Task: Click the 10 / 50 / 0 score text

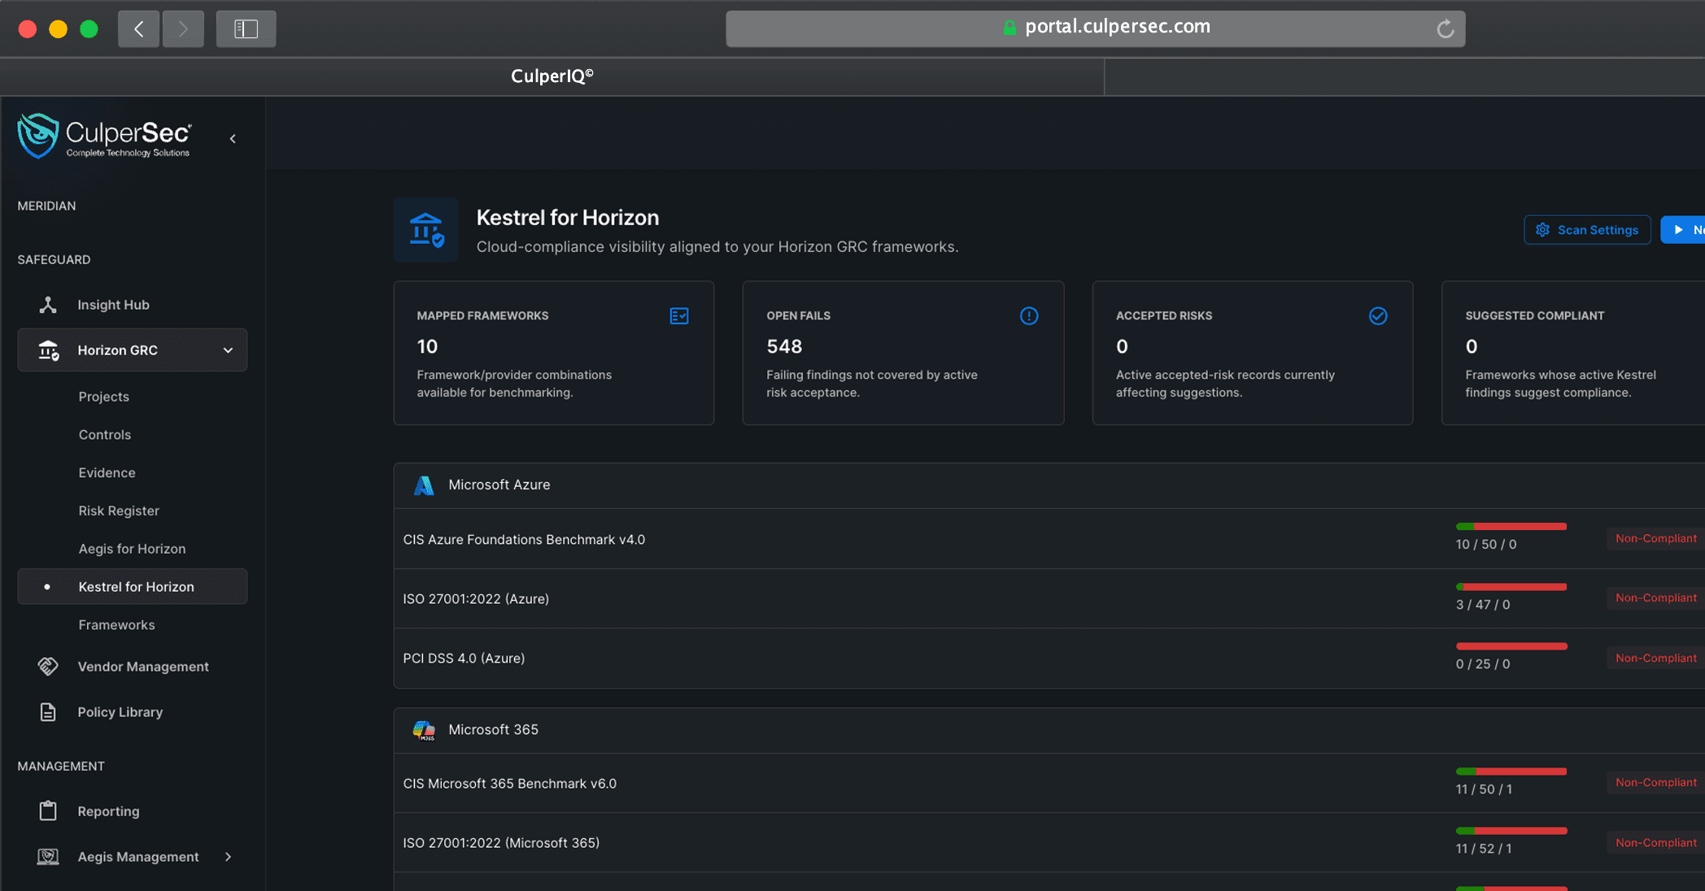Action: pos(1486,545)
